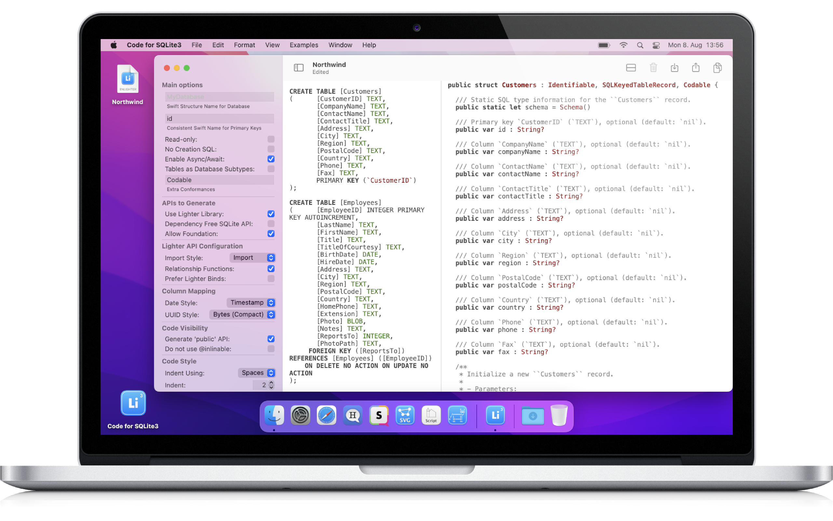This screenshot has height=521, width=833.
Task: Click the copy documents icon in the toolbar
Action: point(717,67)
